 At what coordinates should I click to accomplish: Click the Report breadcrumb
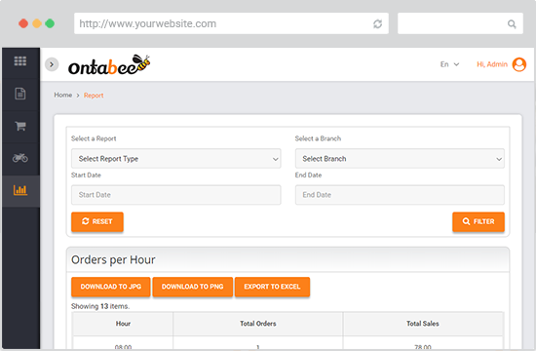94,96
